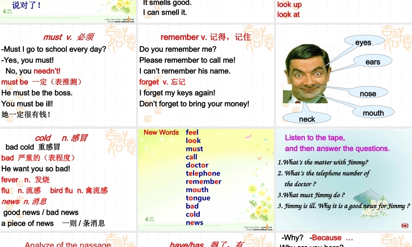412x247 pixels.
Task: Toggle the 'neck' callout bubble
Action: point(307,119)
